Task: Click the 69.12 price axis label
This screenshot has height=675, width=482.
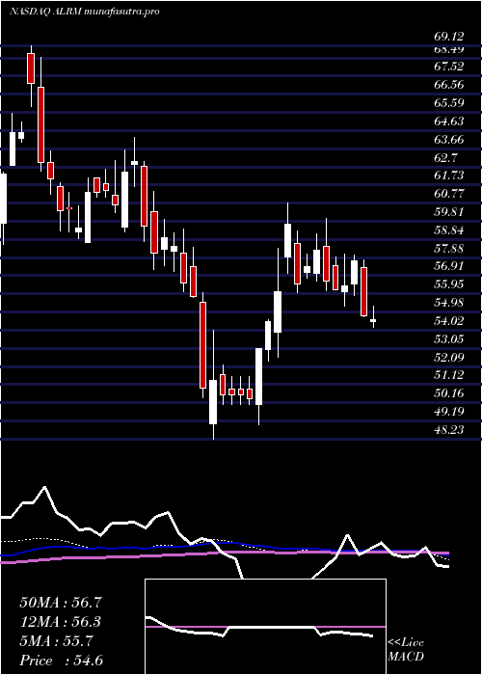Action: coord(449,37)
